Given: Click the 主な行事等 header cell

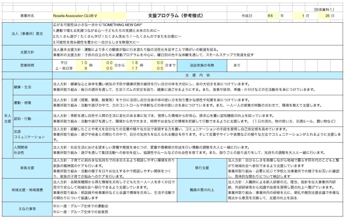Looking at the screenshot, I should click(x=27, y=209).
